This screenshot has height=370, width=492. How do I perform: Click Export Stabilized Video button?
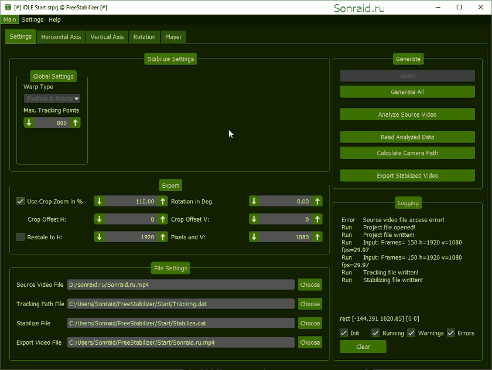tap(407, 175)
